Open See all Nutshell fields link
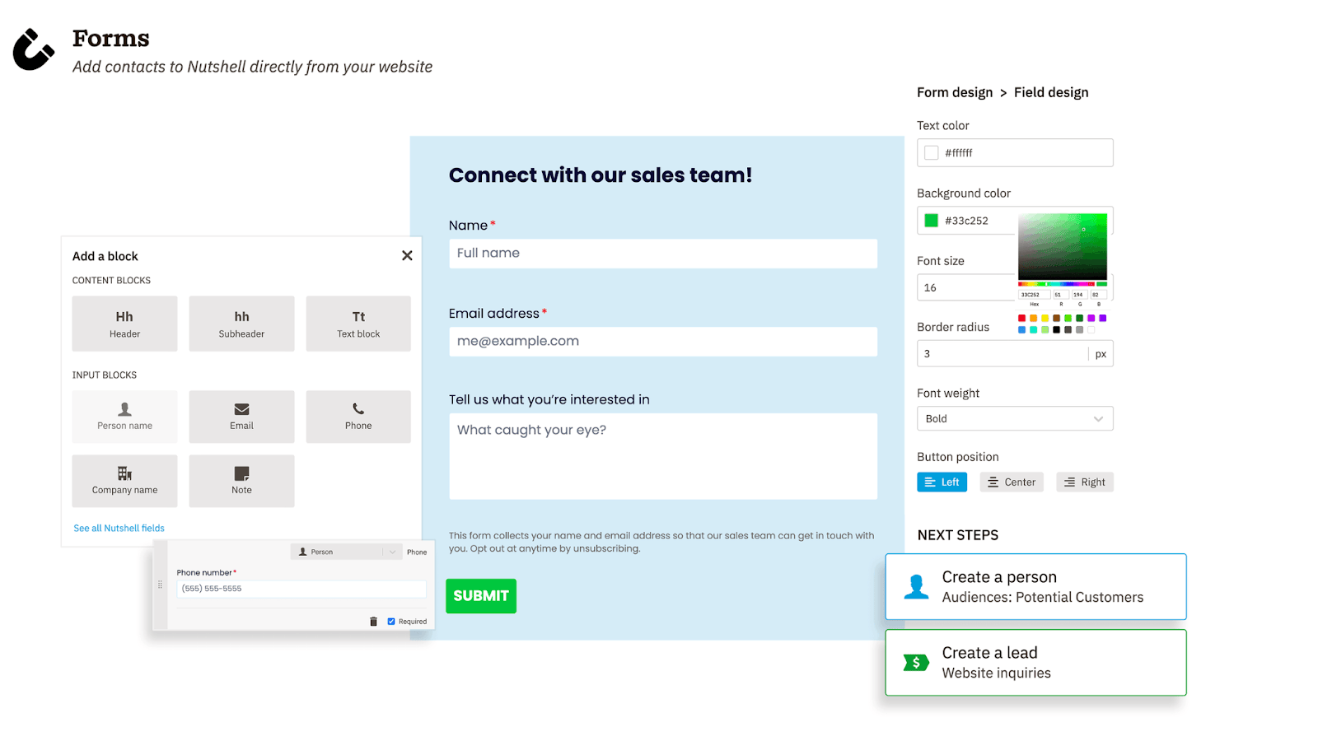 119,528
